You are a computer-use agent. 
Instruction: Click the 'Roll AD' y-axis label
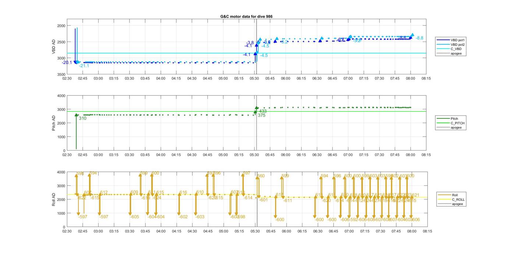(x=54, y=199)
